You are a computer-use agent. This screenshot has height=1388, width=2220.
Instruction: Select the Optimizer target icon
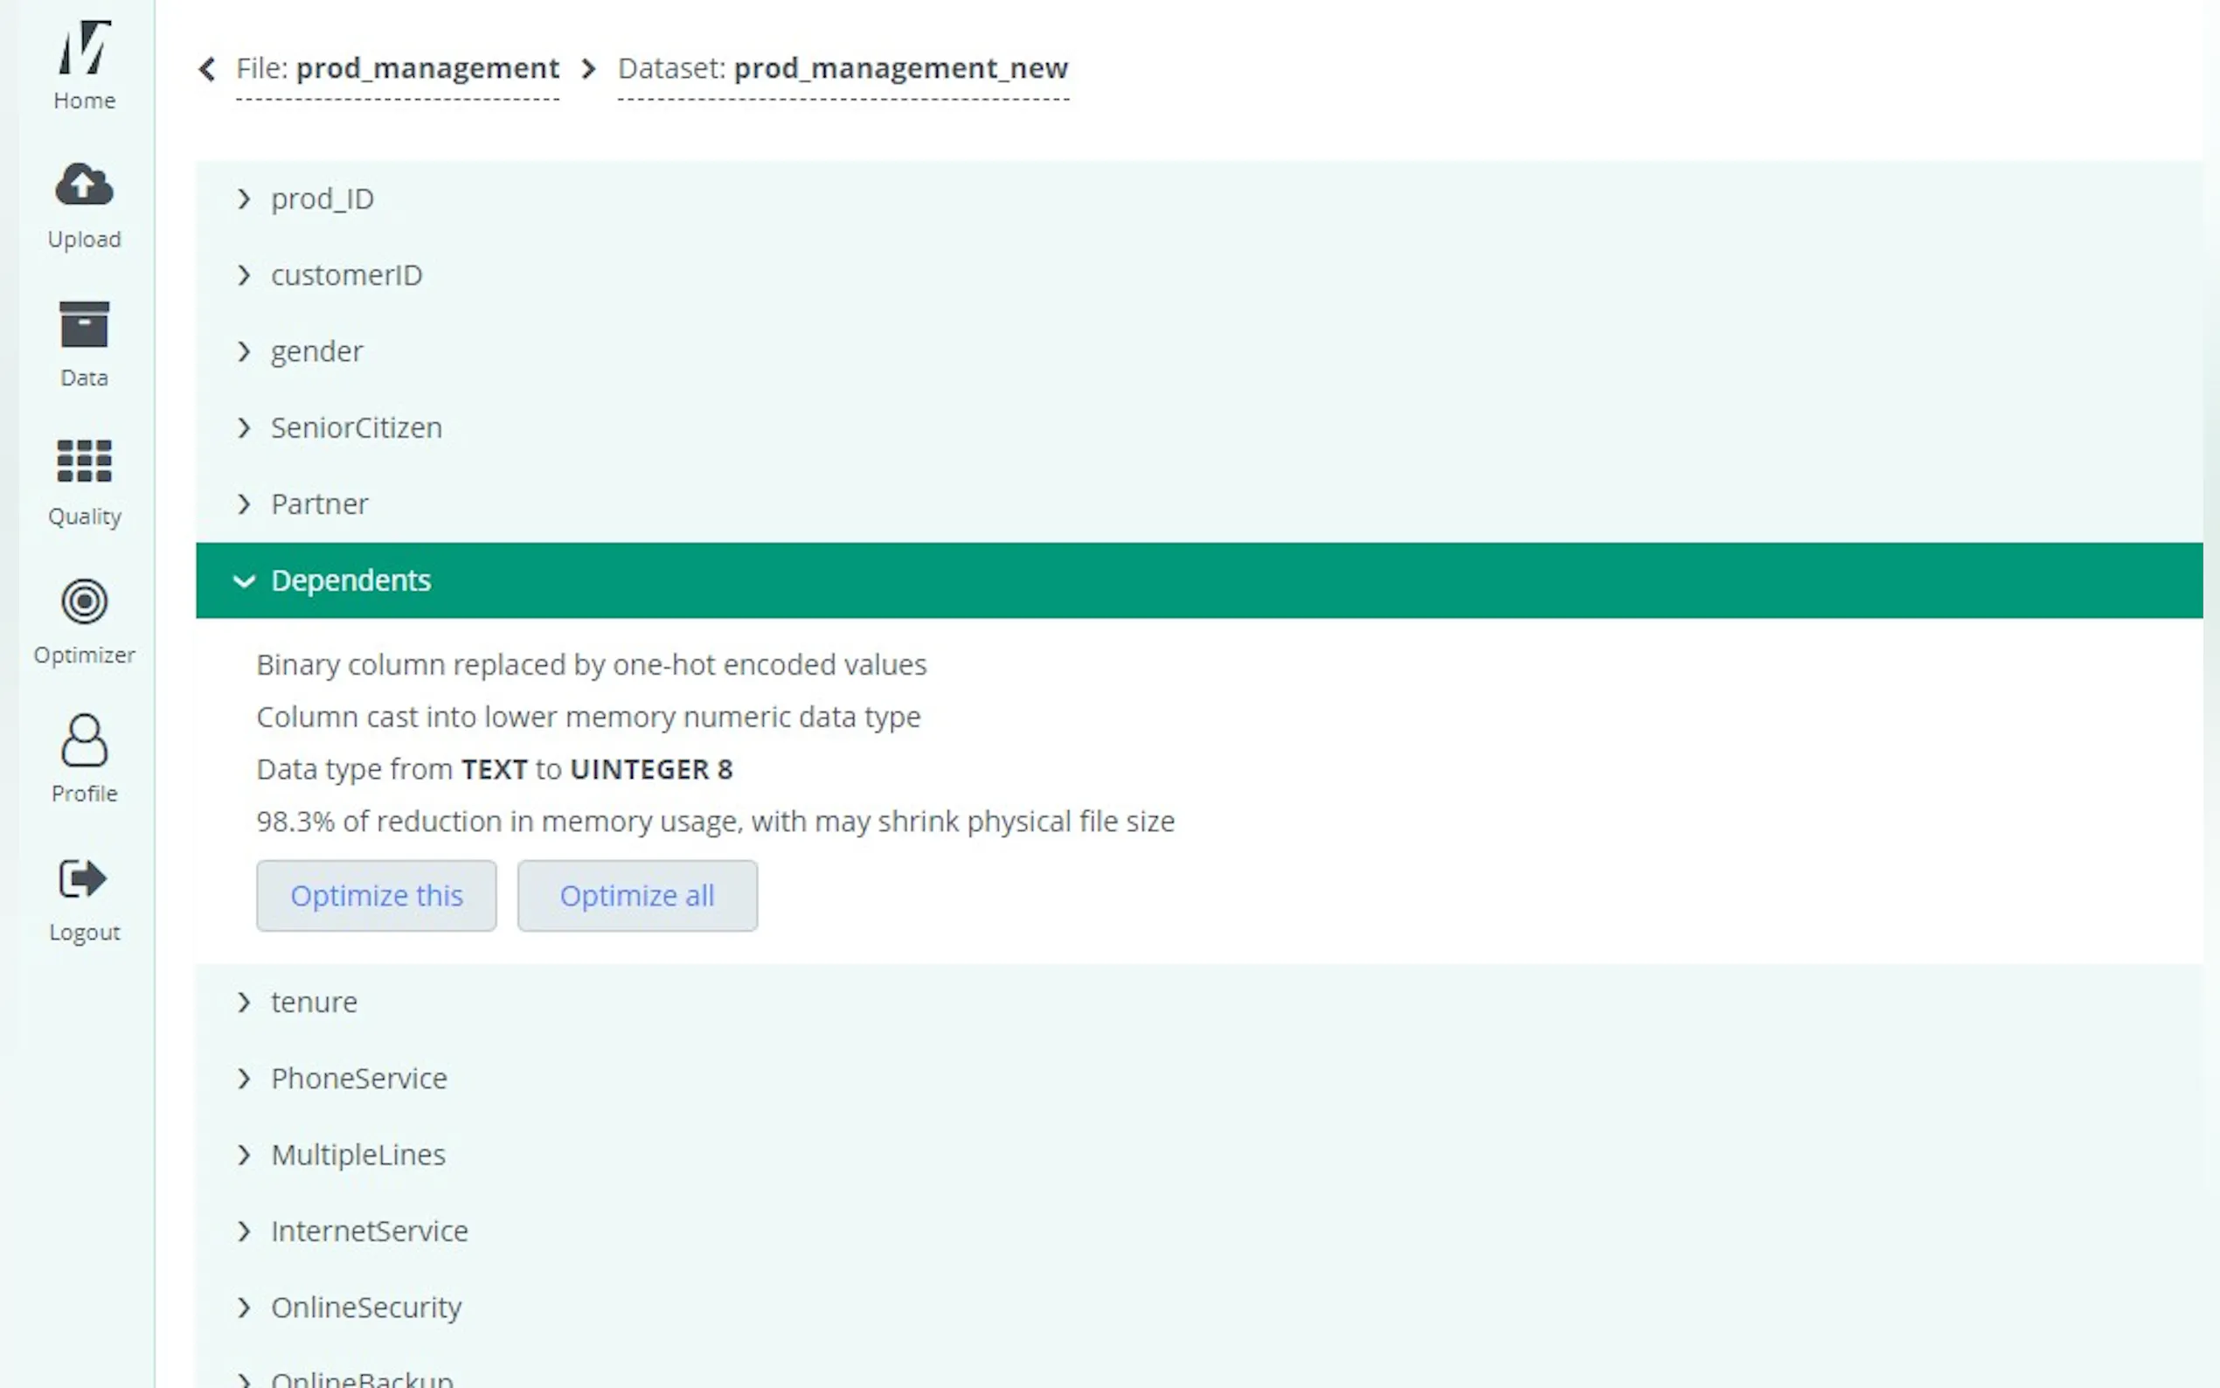click(84, 601)
